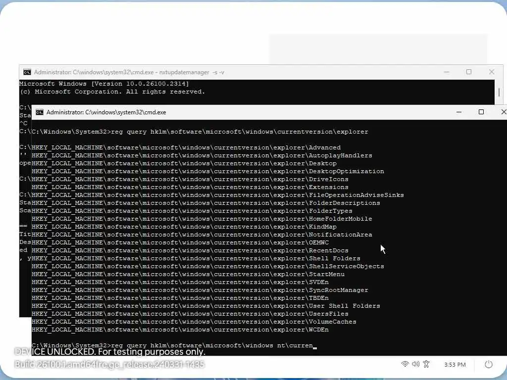The image size is (507, 380).
Task: Click the registry line ending in 'Advanced'
Action: click(x=186, y=147)
